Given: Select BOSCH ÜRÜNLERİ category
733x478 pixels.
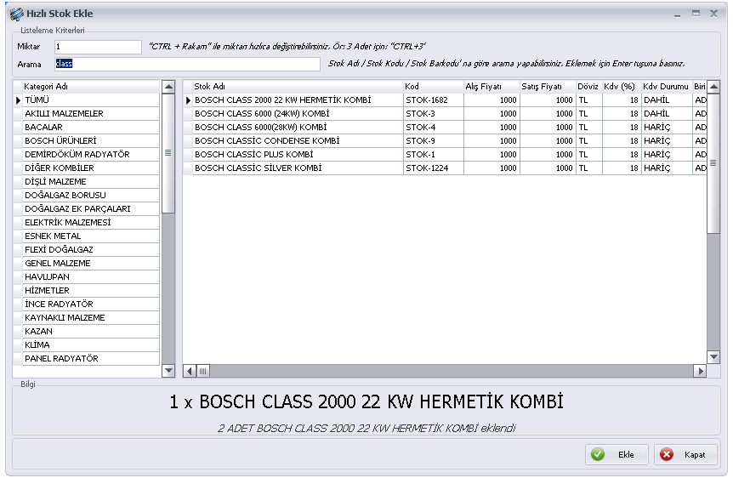Looking at the screenshot, I should (x=91, y=141).
